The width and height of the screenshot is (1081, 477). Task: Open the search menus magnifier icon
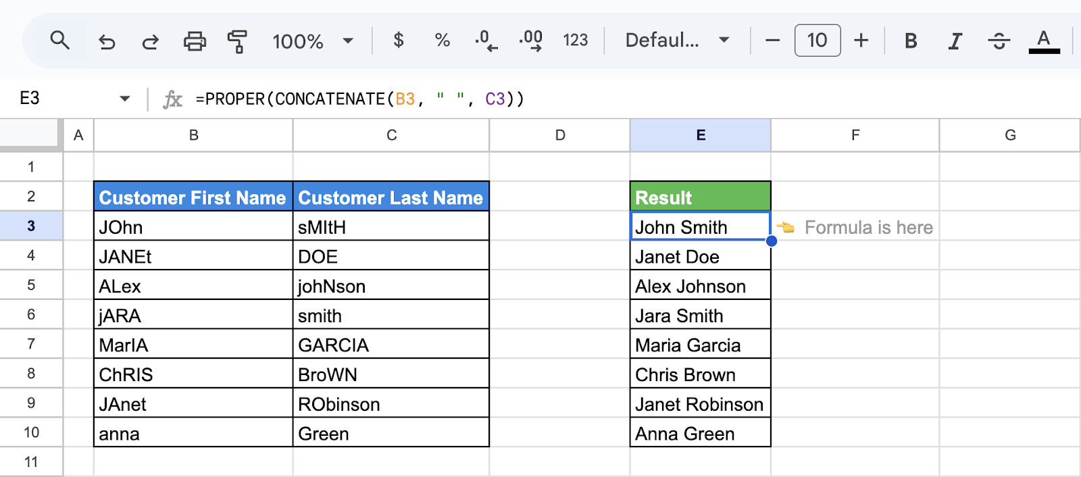click(x=60, y=41)
